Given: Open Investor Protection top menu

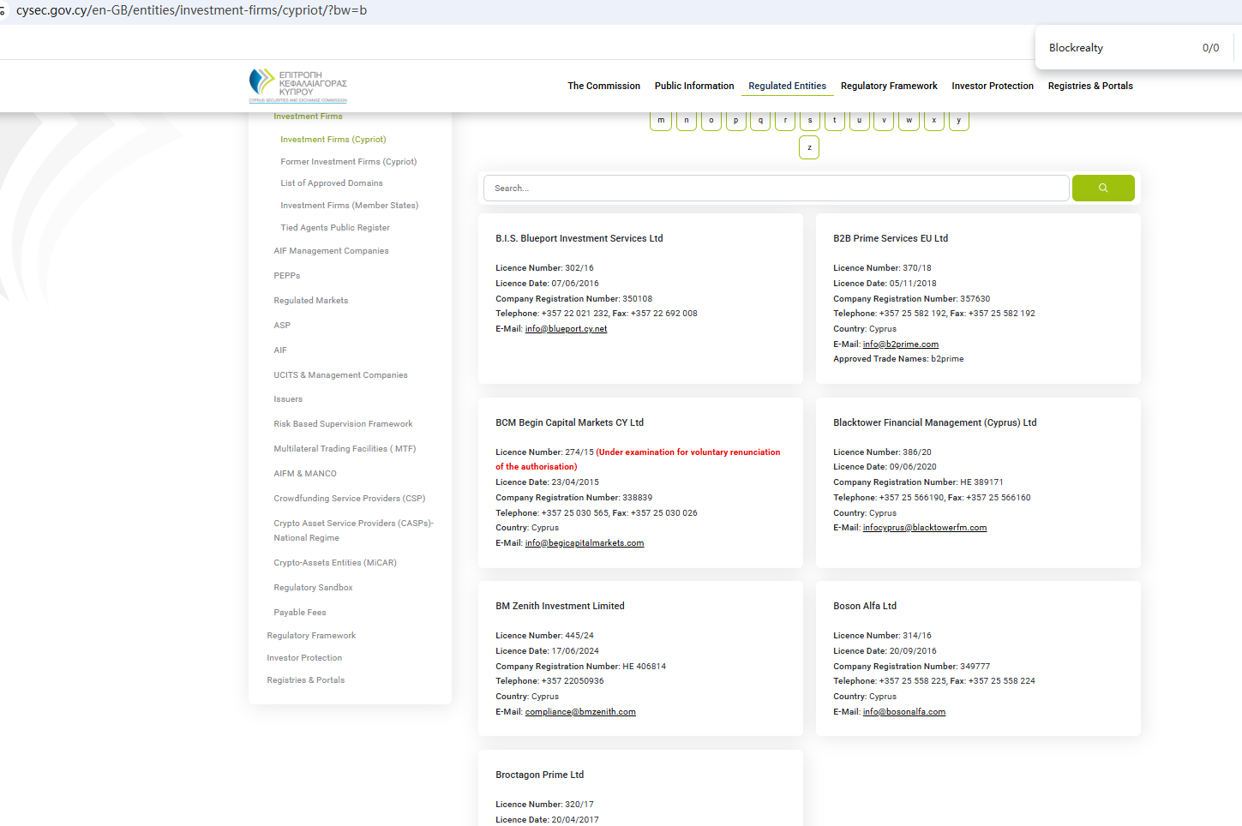Looking at the screenshot, I should coord(992,87).
